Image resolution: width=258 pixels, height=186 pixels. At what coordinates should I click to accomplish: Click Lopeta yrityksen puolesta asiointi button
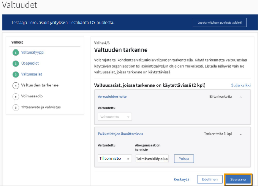(219, 23)
